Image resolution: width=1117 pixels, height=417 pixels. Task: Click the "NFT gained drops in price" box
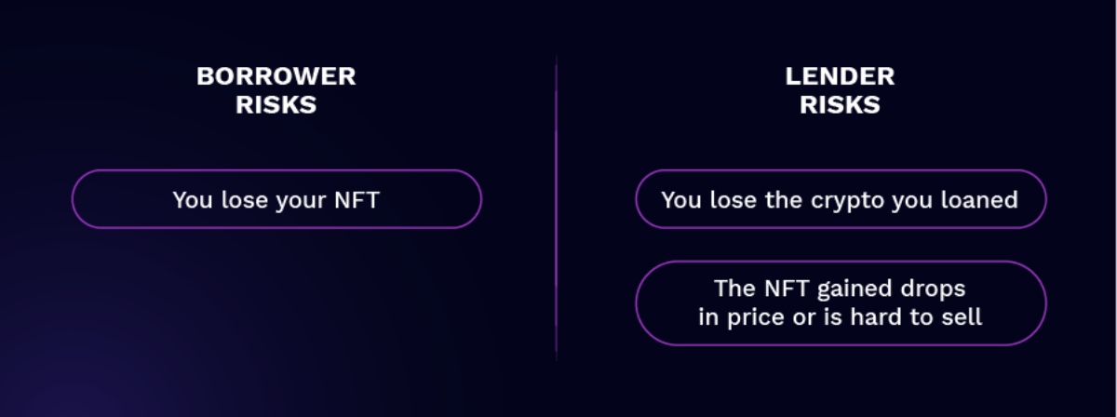click(x=840, y=303)
